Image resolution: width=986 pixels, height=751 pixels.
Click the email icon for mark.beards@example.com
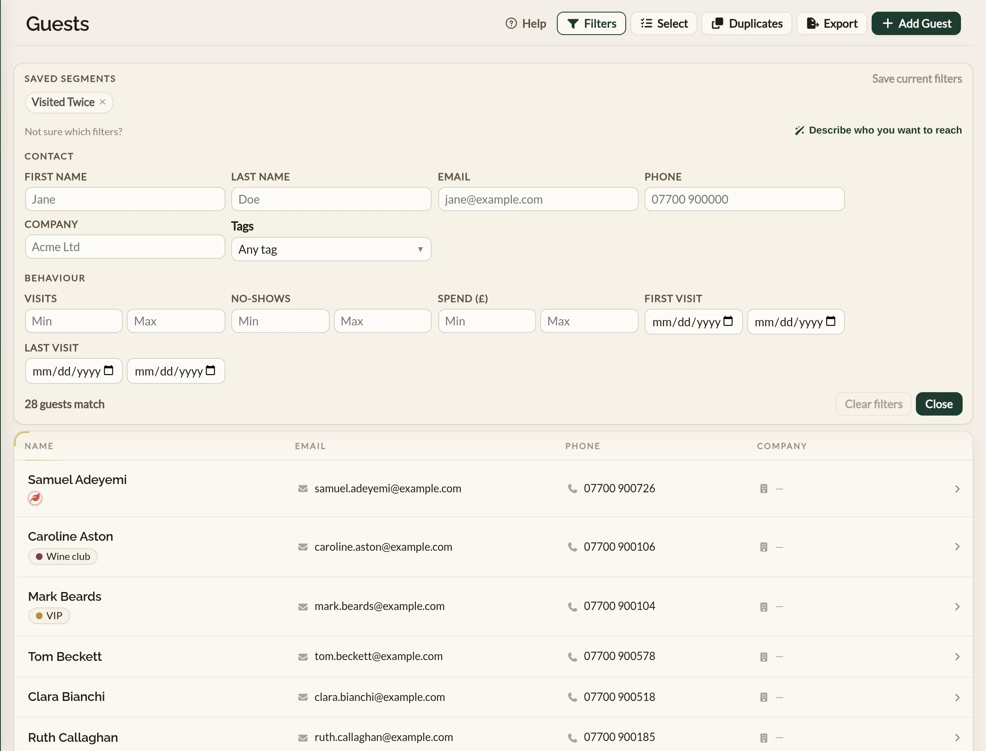click(x=303, y=607)
